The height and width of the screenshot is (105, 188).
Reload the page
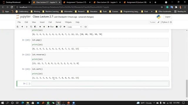coord(12,7)
